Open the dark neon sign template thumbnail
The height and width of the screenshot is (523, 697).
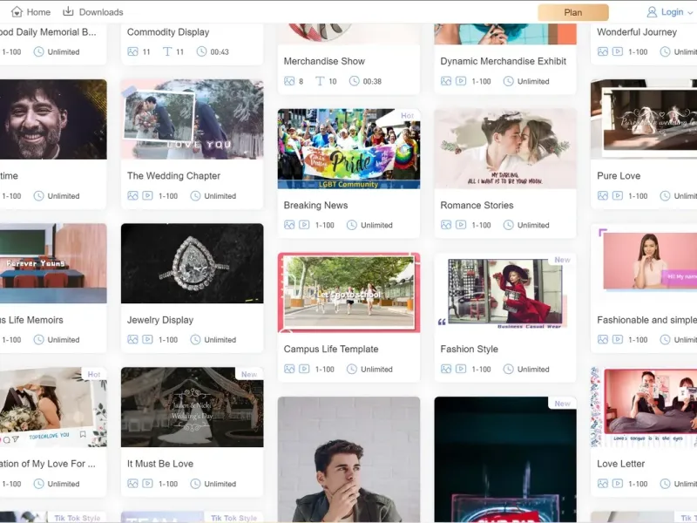pyautogui.click(x=505, y=460)
